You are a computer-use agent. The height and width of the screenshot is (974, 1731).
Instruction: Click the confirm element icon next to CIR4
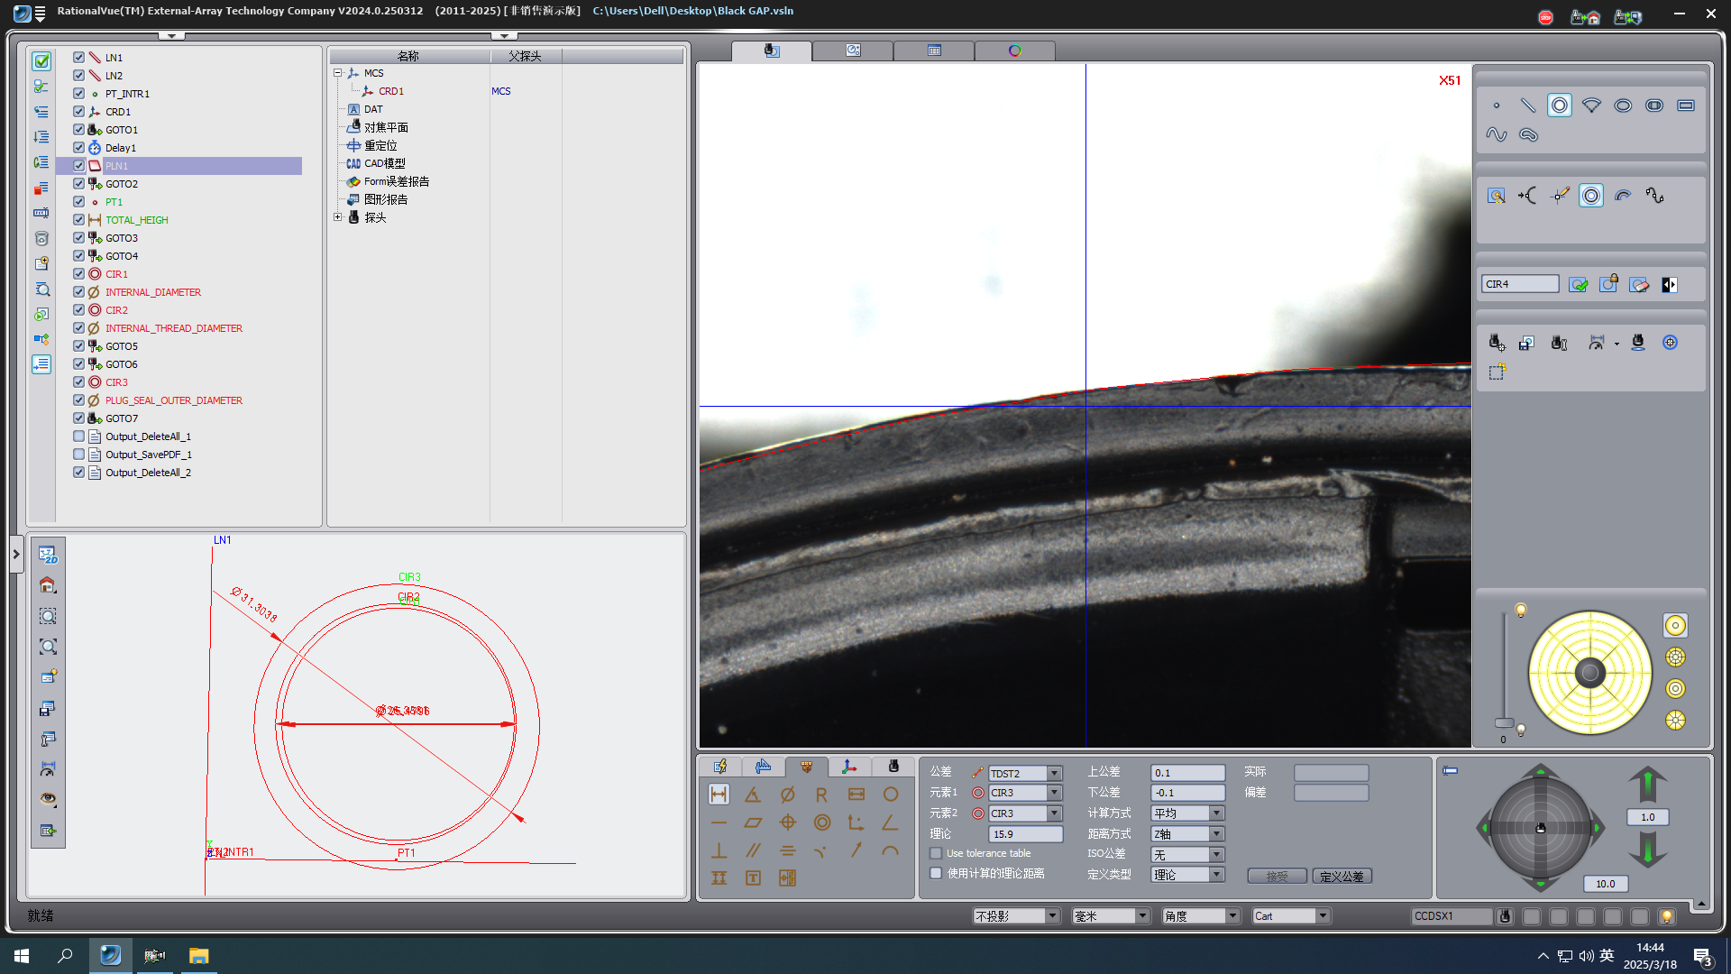(x=1579, y=285)
